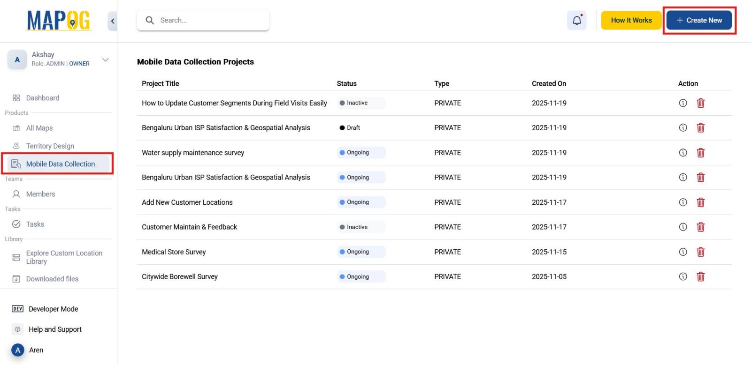Click Create New button
This screenshot has height=365, width=751.
[x=699, y=20]
